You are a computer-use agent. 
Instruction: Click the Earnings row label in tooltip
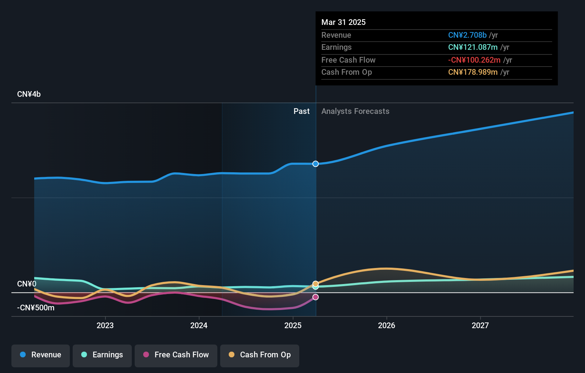pyautogui.click(x=336, y=47)
